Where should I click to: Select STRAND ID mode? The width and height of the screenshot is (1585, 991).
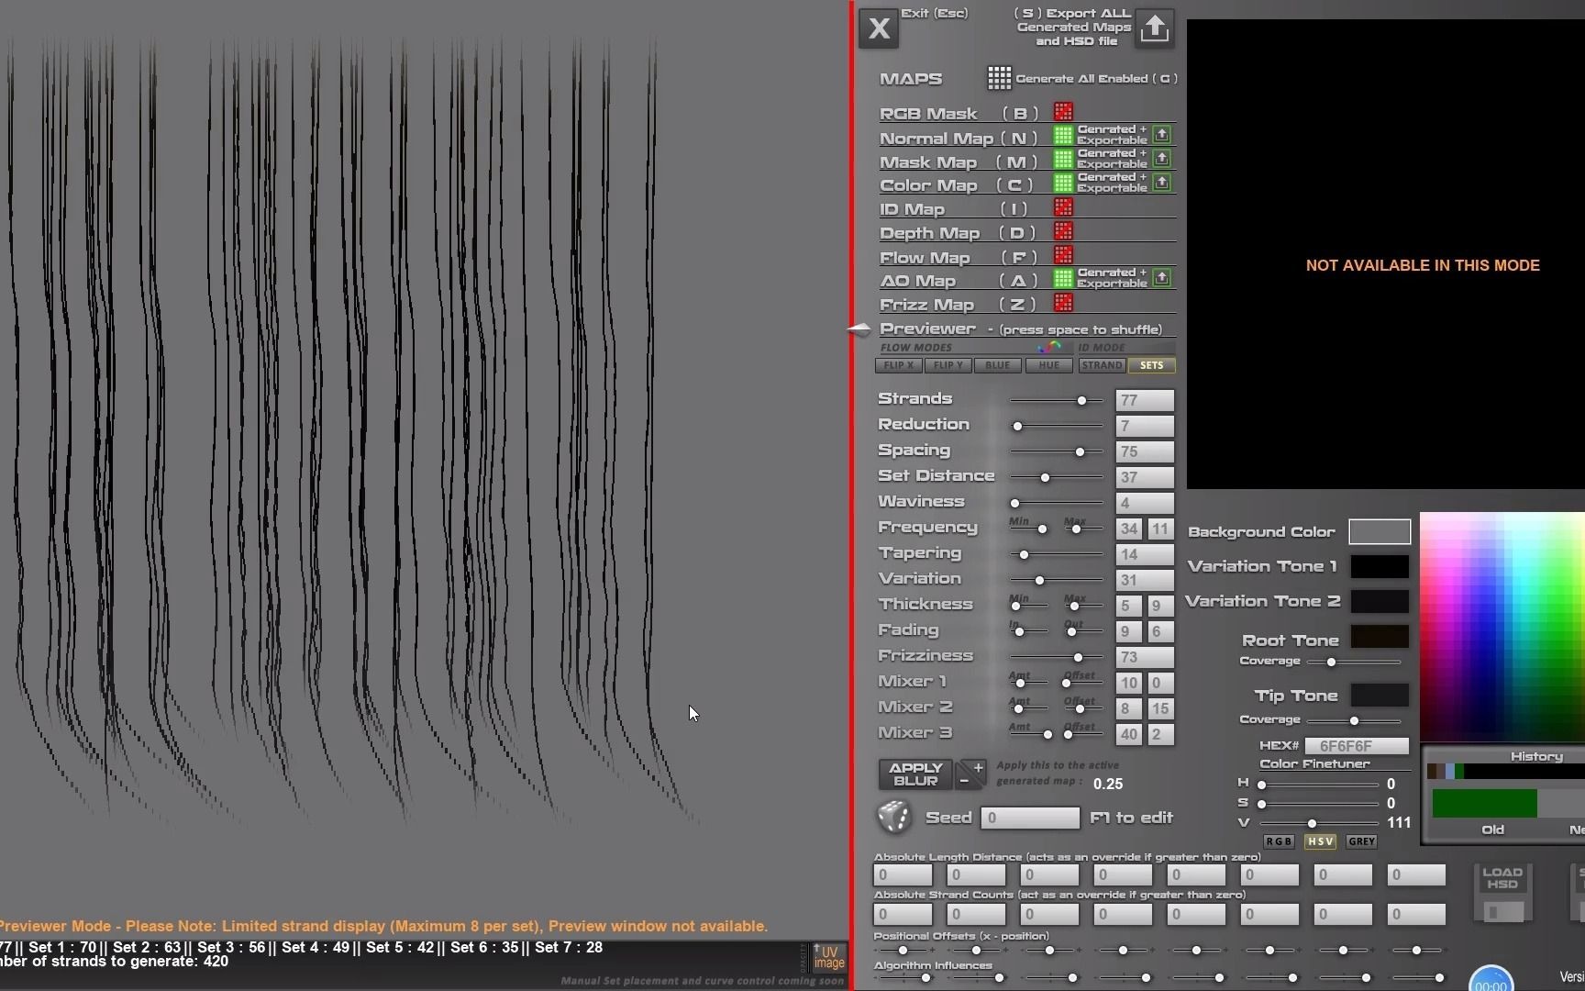coord(1102,365)
